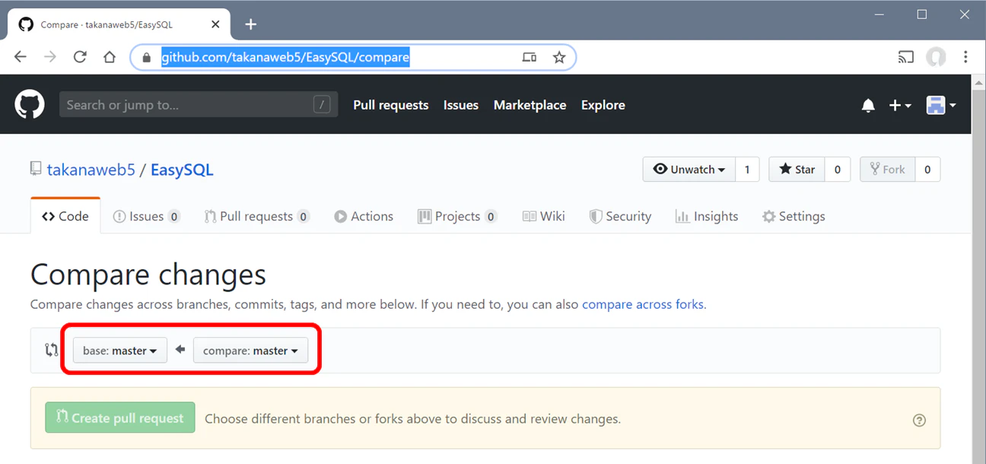Open the Projects tab

click(457, 216)
